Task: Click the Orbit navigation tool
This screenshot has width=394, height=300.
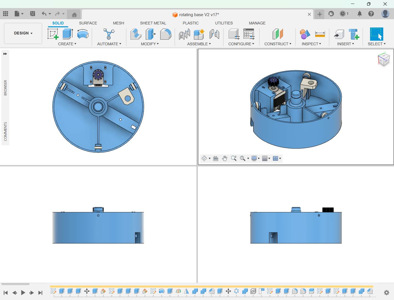Action: [204, 158]
